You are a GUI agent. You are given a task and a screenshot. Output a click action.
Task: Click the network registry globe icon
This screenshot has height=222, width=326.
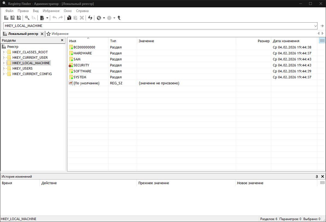[13, 18]
